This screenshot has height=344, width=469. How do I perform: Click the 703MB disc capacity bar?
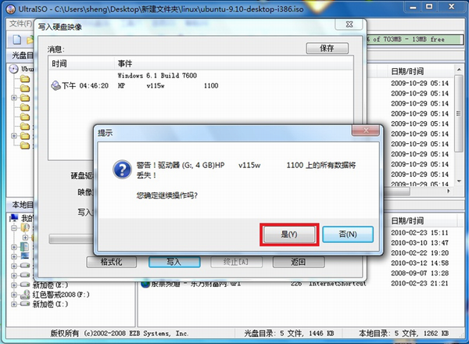coord(414,40)
